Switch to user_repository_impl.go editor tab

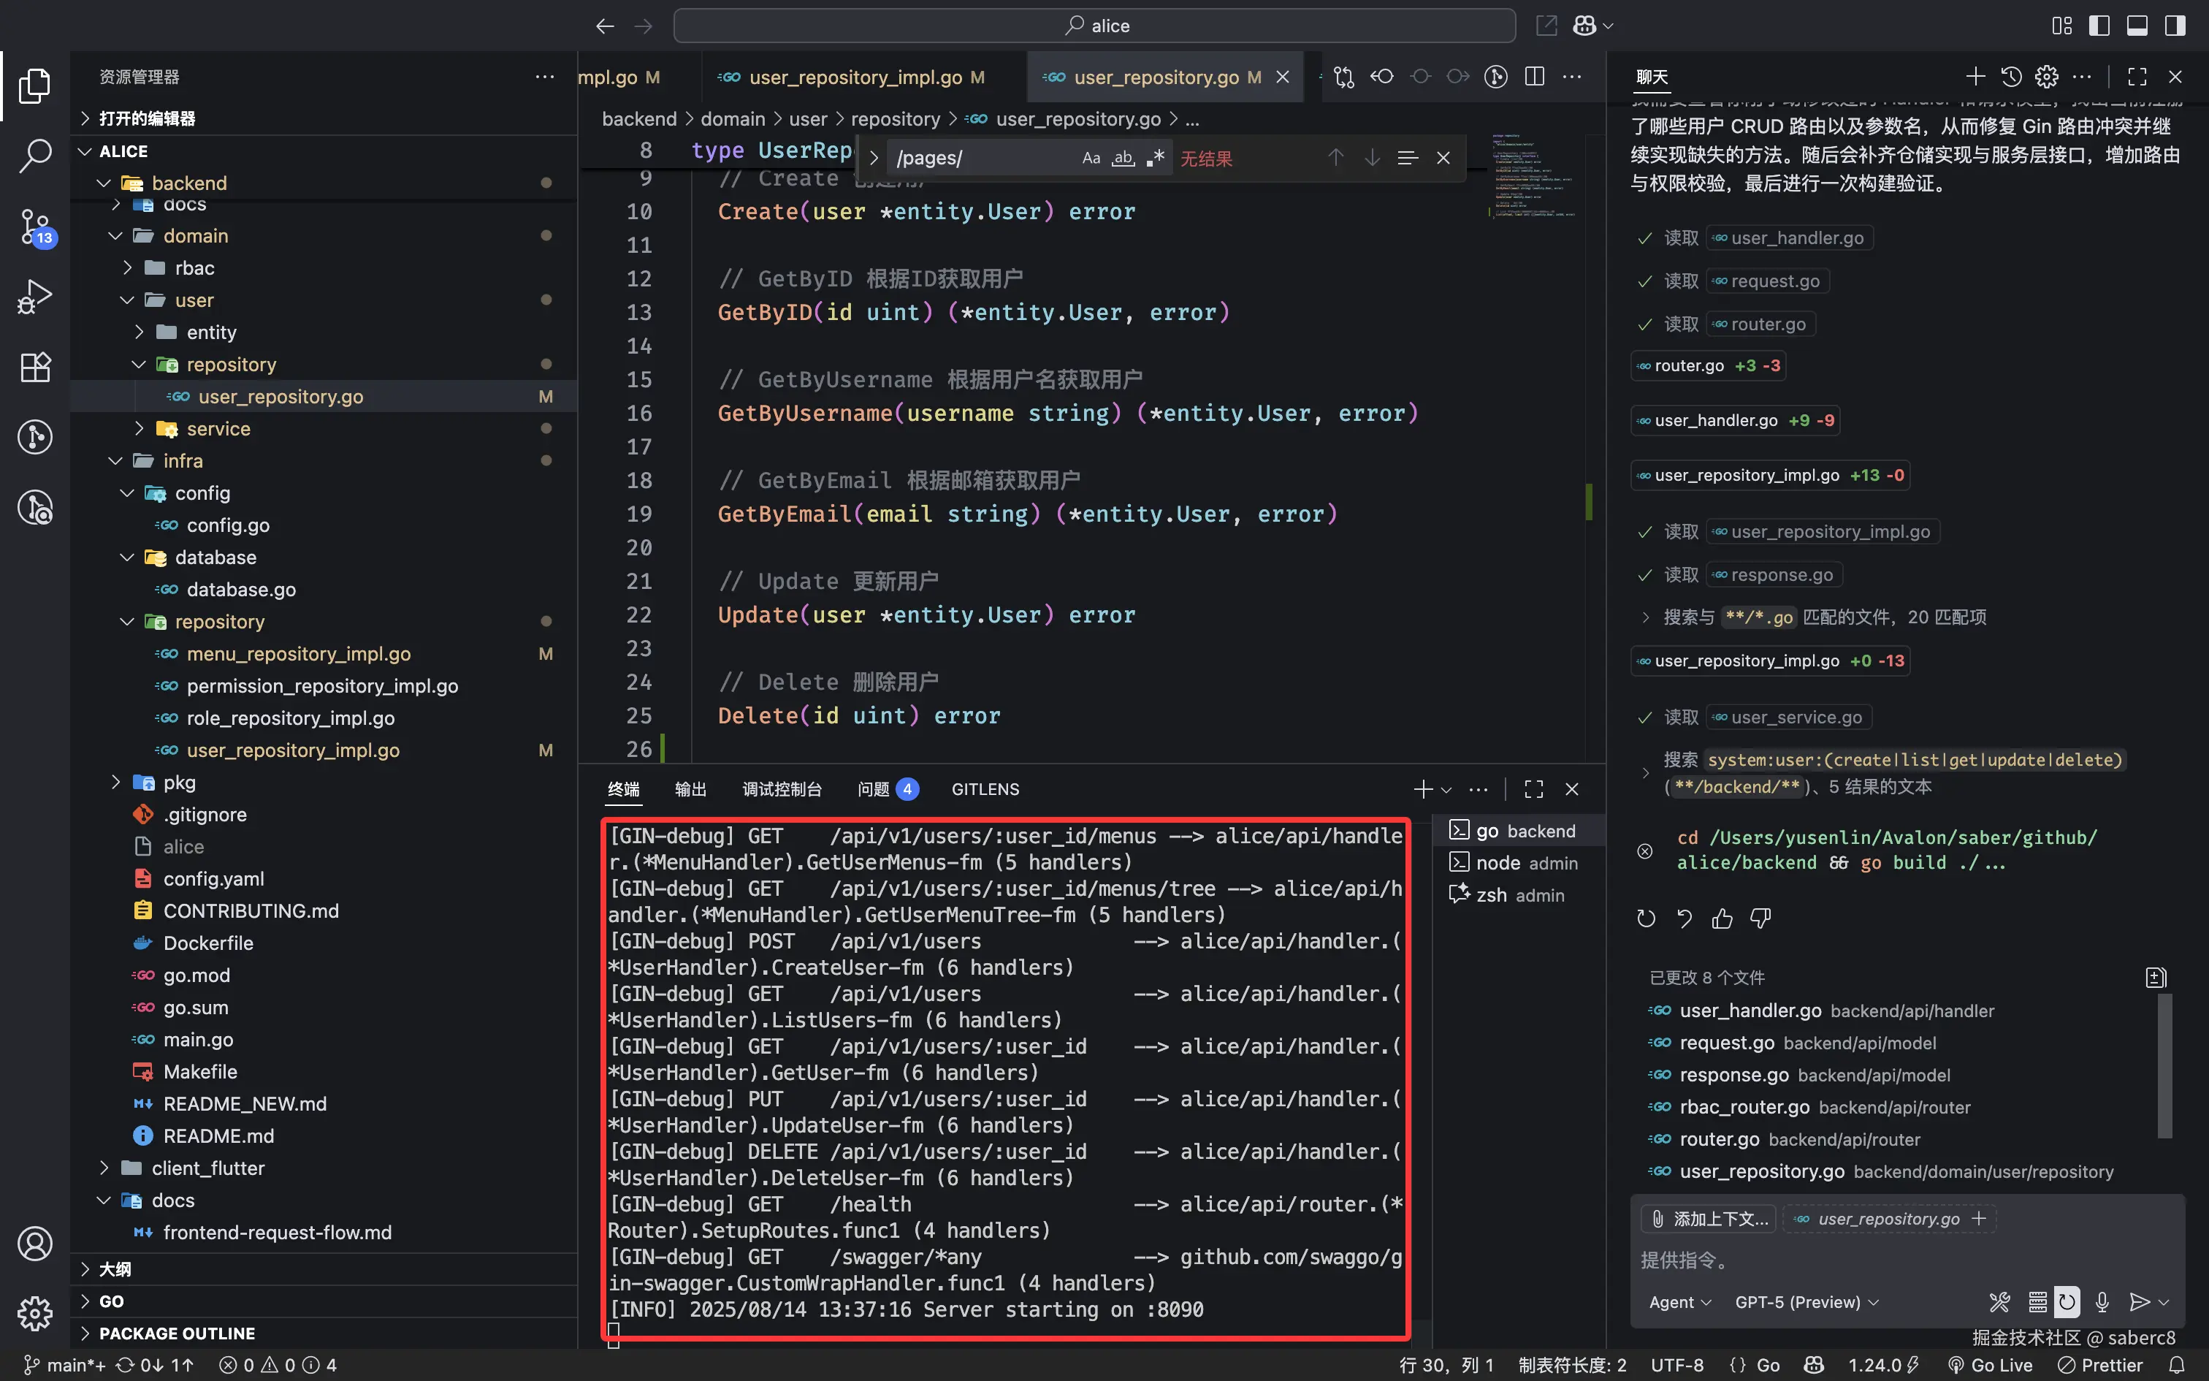tap(855, 77)
